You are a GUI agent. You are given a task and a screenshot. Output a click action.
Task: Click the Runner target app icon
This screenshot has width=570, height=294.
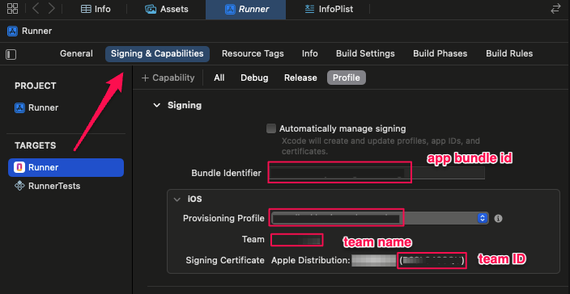(19, 167)
